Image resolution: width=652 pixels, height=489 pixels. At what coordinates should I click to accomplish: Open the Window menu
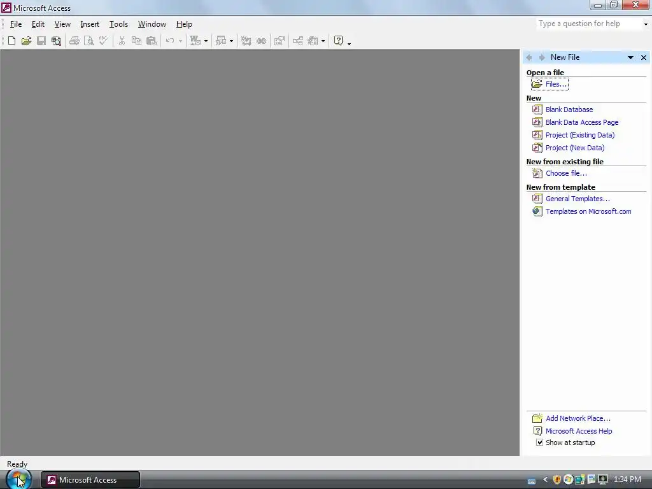click(152, 24)
